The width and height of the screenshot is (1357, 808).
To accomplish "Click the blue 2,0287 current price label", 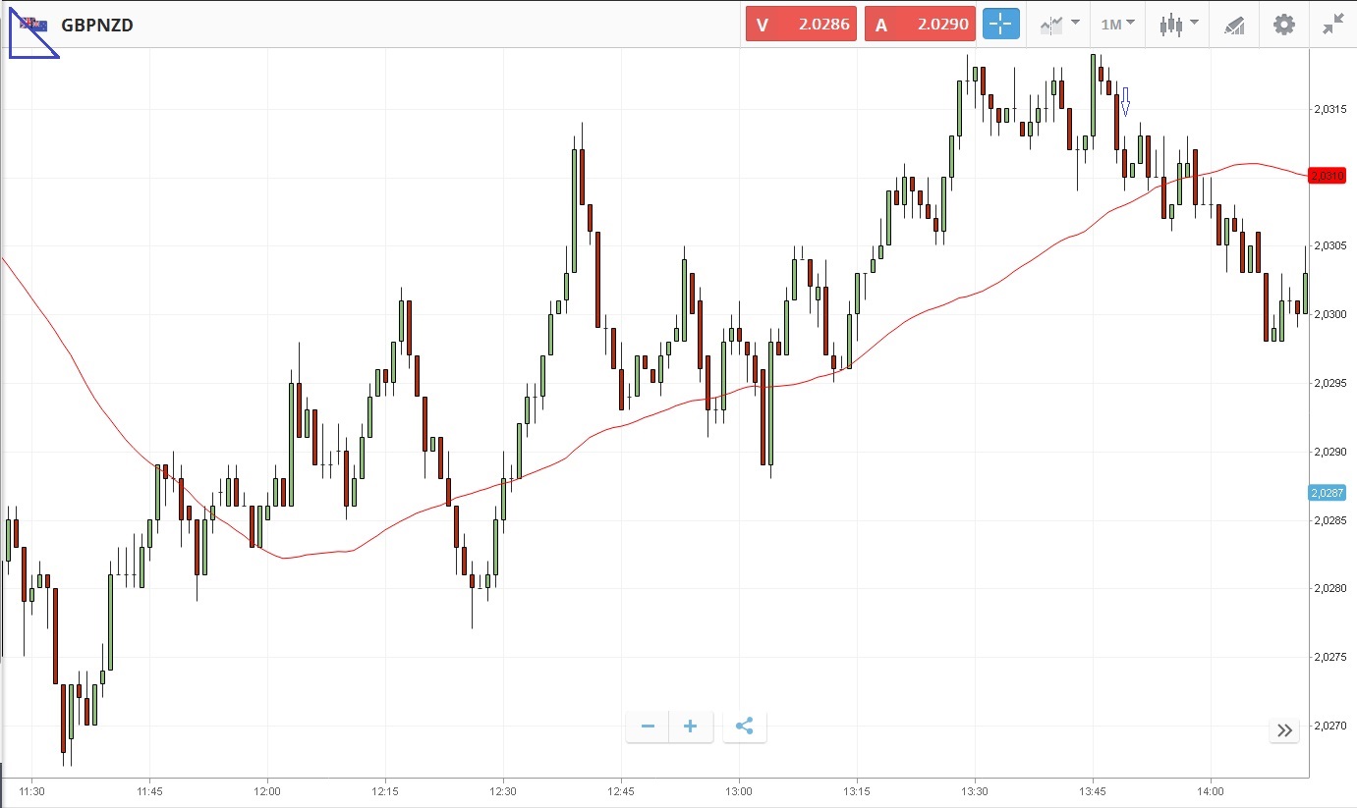I will (1326, 492).
